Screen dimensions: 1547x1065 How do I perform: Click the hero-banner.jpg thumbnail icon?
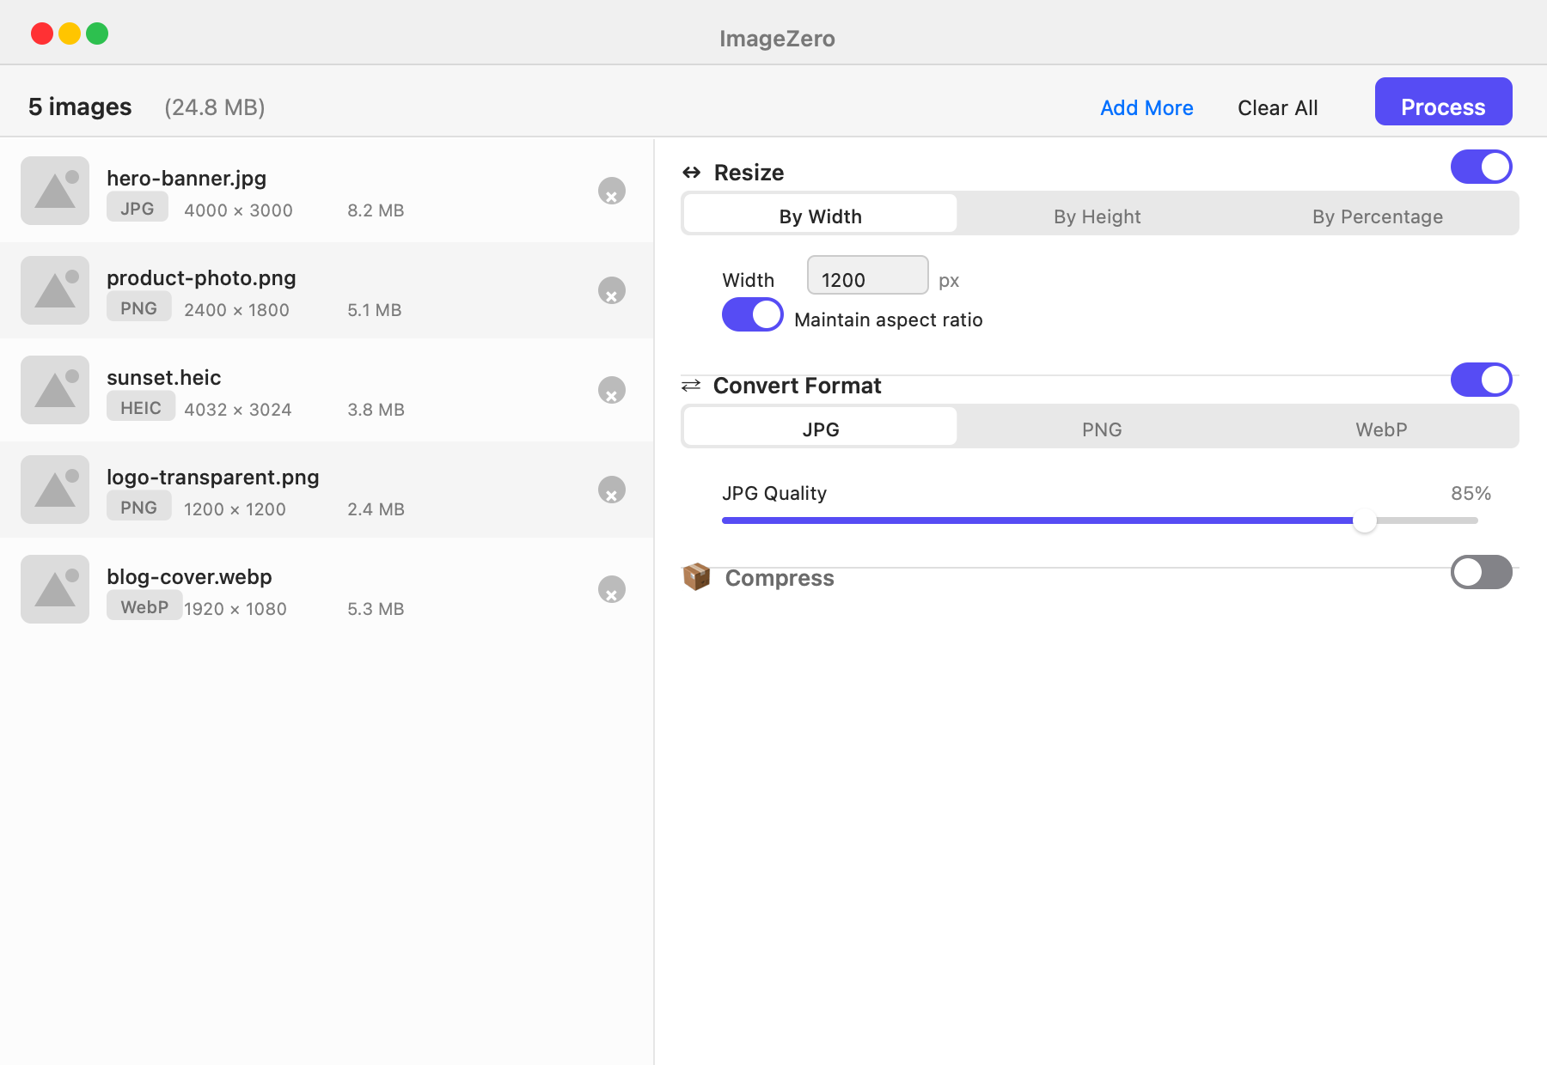(55, 191)
